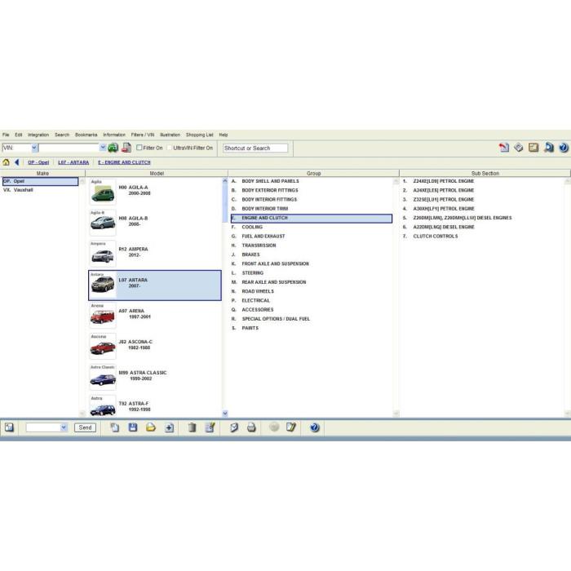Choose the M99 ASTRA CLASSIC model row
The image size is (571, 571).
tap(155, 378)
